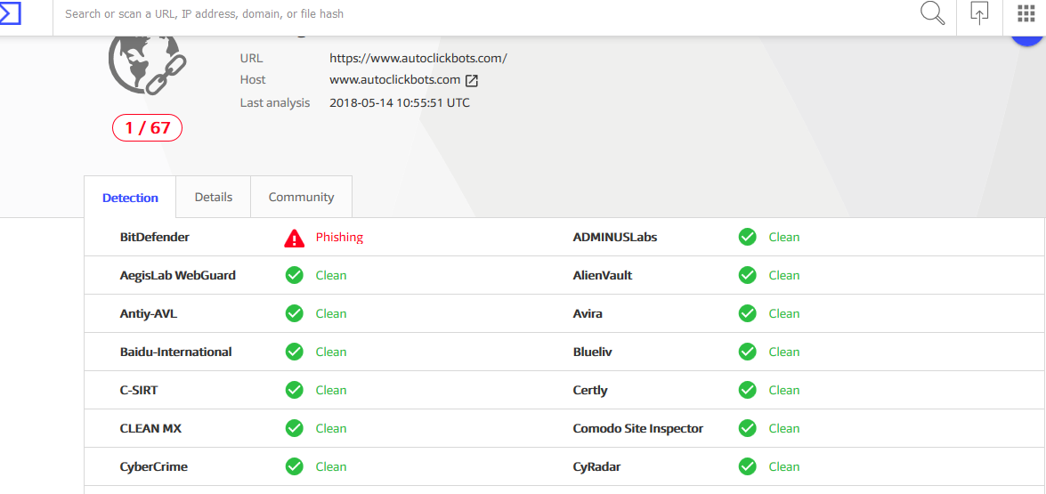1046x494 pixels.
Task: Click the green check beside CyRadar
Action: (747, 466)
